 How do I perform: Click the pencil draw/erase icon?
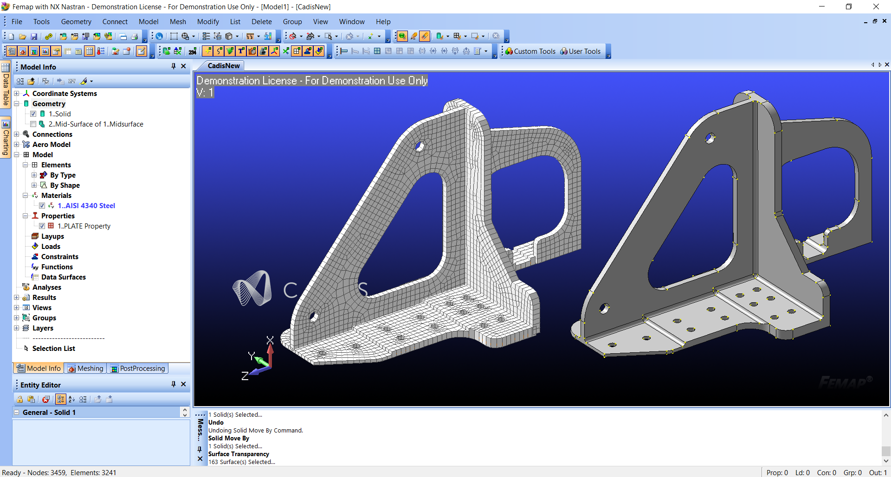(x=413, y=36)
